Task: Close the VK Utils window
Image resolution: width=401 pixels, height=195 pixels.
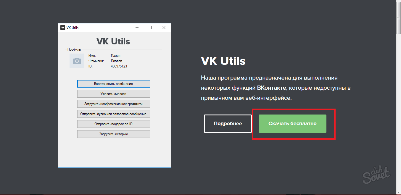Action: point(164,28)
